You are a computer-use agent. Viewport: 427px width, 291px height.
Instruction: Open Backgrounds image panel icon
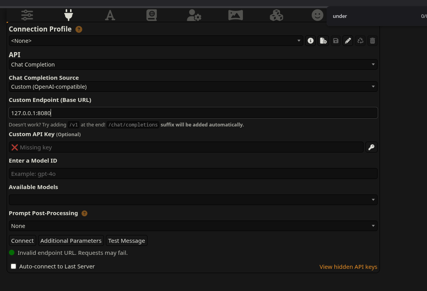(235, 15)
